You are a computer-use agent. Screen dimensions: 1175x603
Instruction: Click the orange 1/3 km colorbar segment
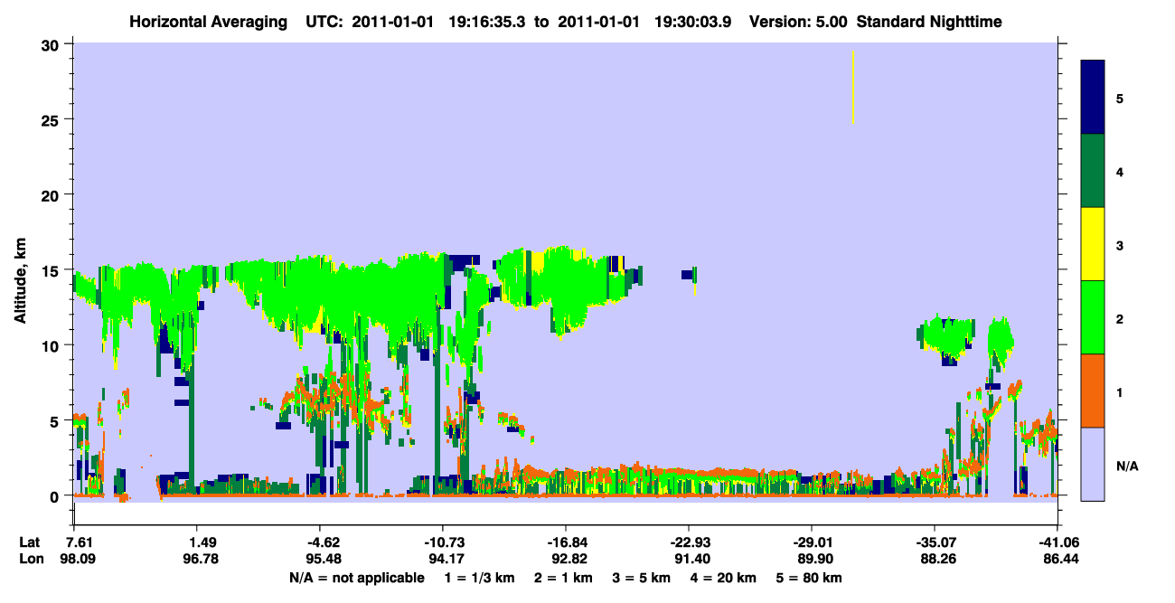(1093, 391)
